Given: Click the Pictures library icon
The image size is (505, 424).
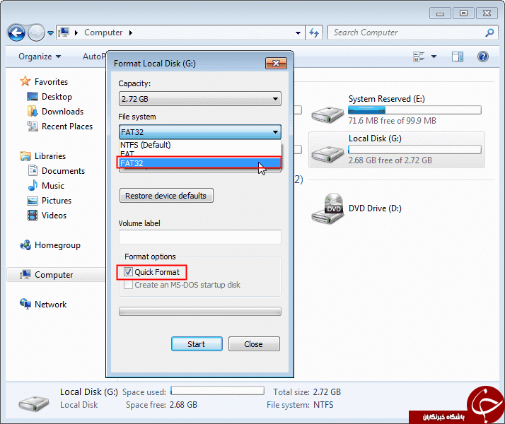Looking at the screenshot, I should pos(33,201).
